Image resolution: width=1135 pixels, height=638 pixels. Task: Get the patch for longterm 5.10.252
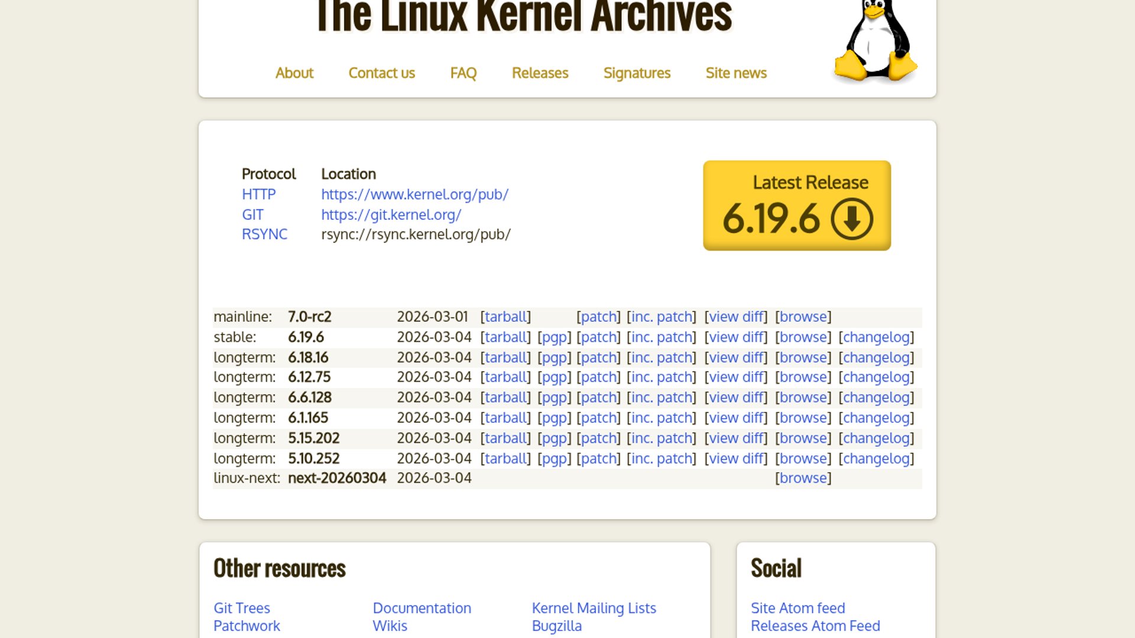tap(598, 458)
